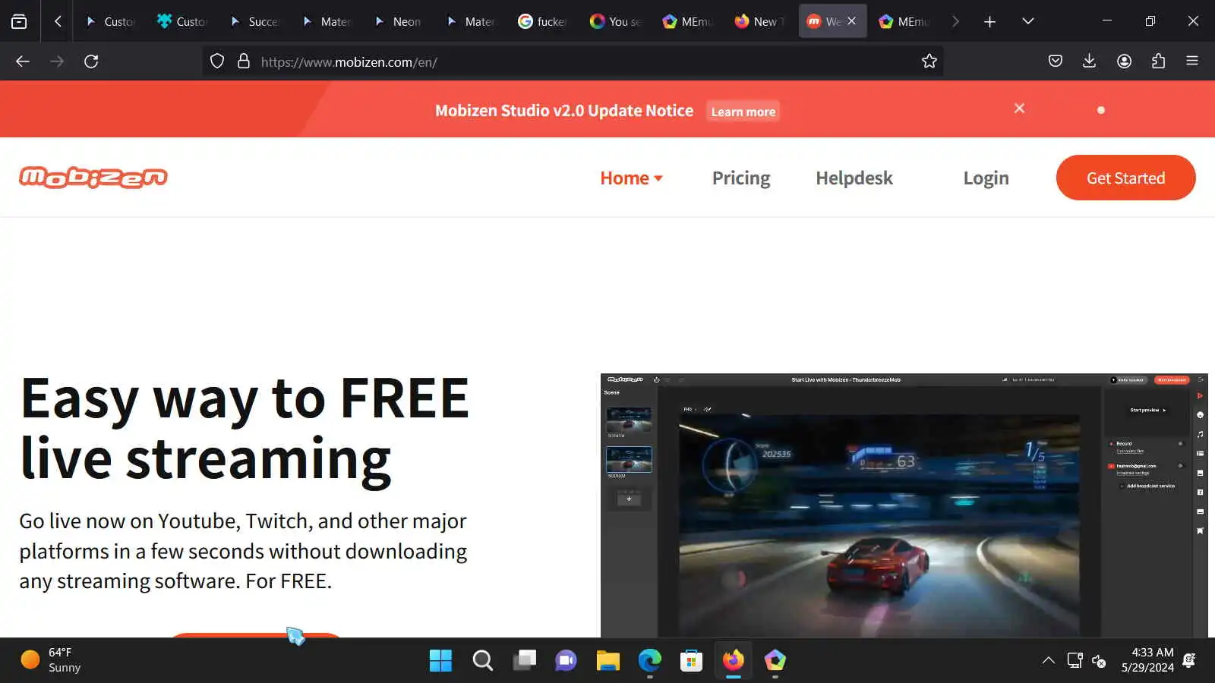Reload the current page

coord(91,61)
